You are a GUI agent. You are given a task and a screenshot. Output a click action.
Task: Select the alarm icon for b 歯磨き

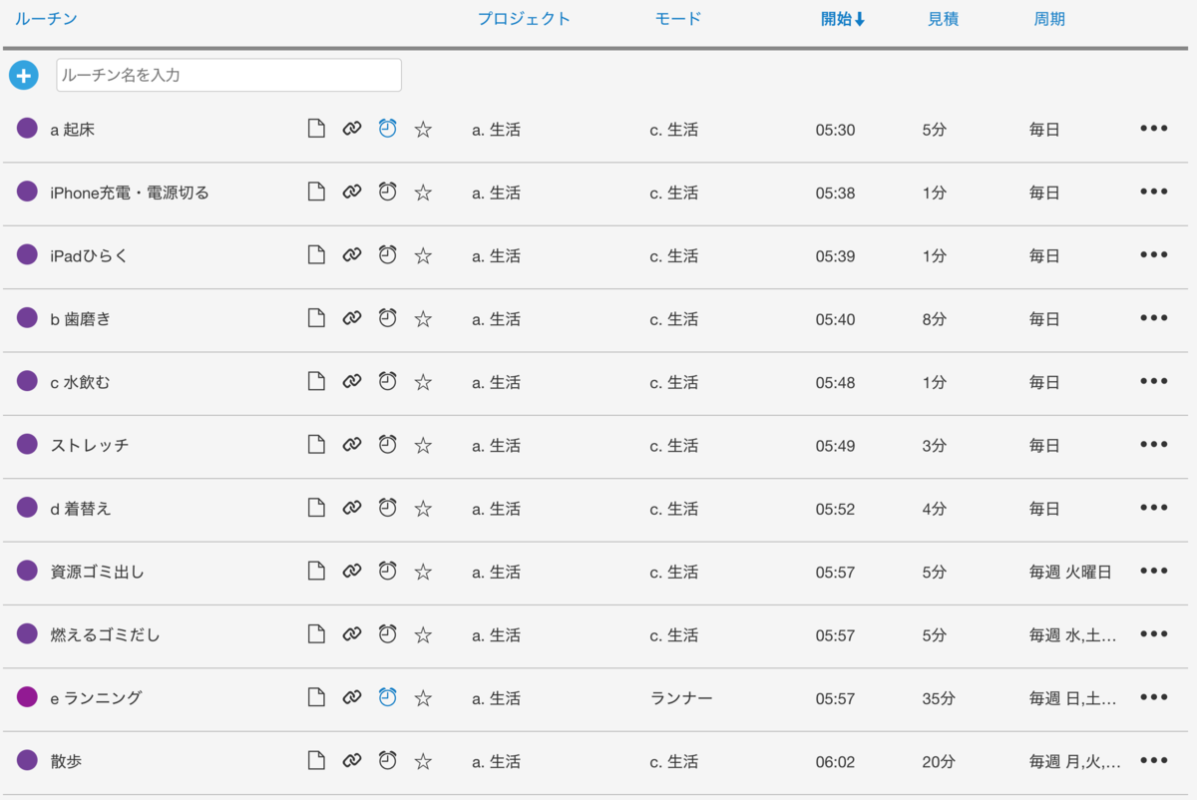386,317
